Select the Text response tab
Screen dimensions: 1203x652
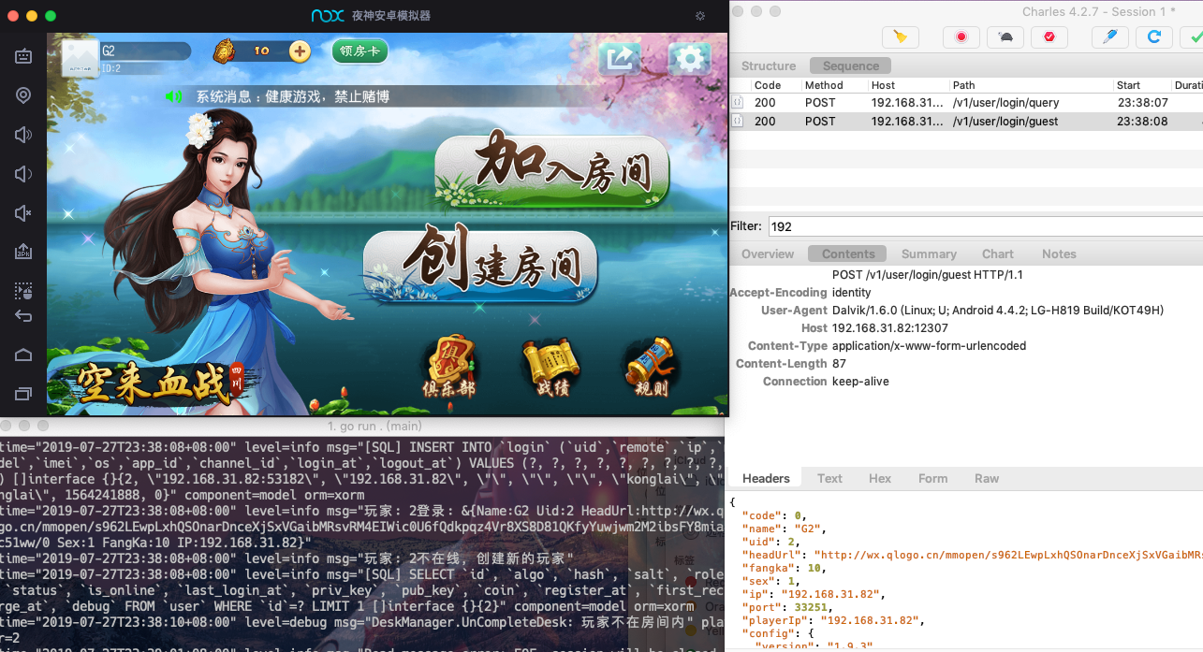click(x=829, y=478)
